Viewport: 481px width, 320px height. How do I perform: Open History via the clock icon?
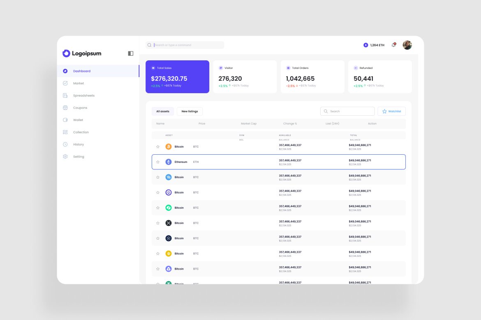65,144
